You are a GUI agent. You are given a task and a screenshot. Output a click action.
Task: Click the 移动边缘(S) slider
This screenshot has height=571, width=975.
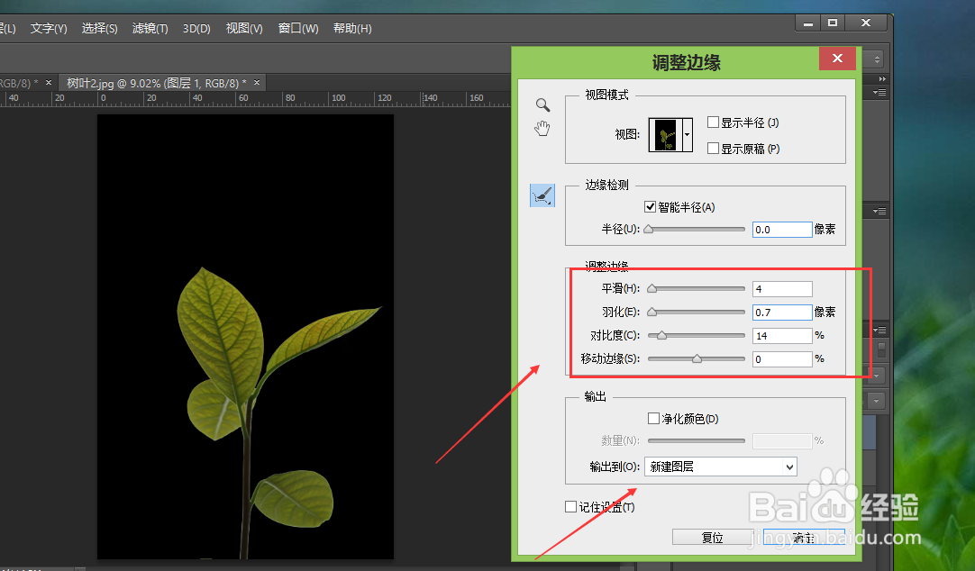click(697, 359)
